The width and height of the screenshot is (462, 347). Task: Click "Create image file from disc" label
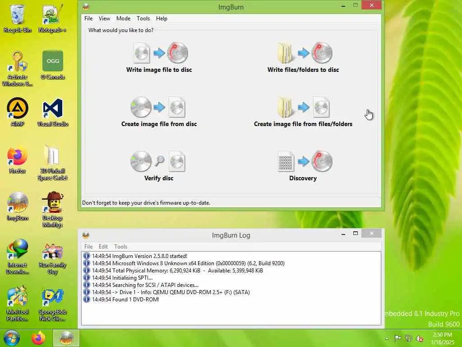tap(159, 124)
